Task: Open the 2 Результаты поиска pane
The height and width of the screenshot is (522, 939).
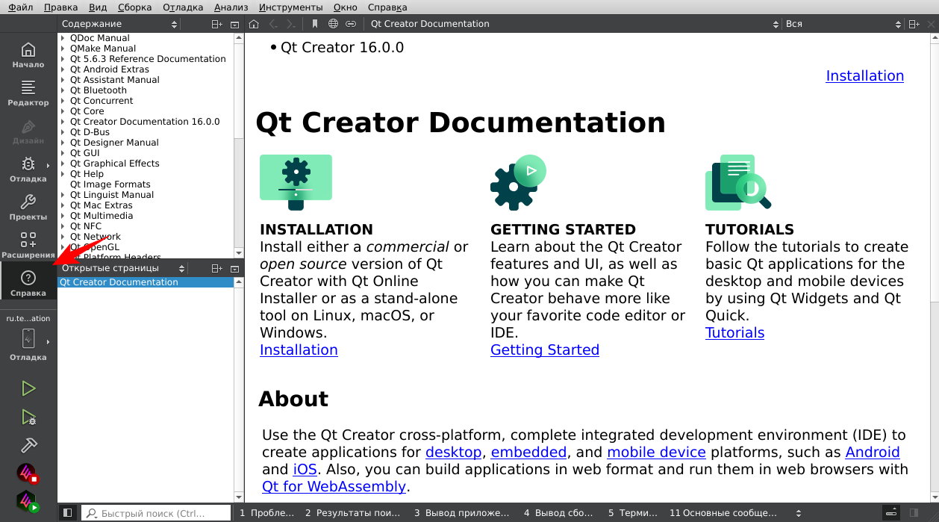Action: (x=352, y=513)
